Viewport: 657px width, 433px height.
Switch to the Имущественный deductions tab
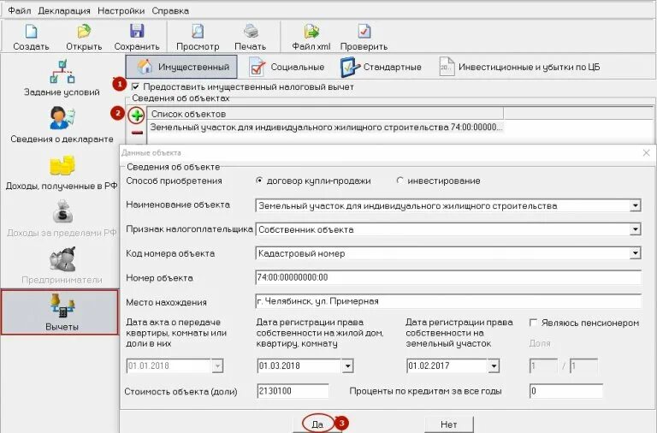(181, 67)
